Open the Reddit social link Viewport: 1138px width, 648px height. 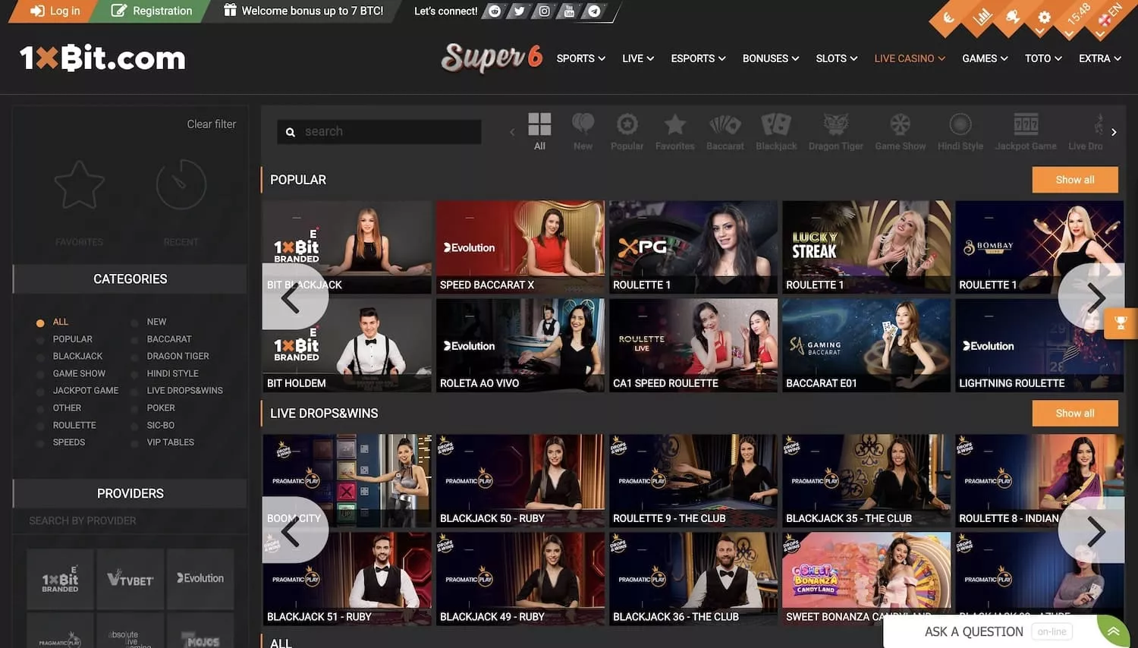[x=495, y=11]
